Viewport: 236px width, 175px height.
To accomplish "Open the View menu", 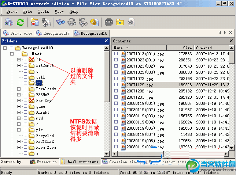I will click(x=59, y=12).
